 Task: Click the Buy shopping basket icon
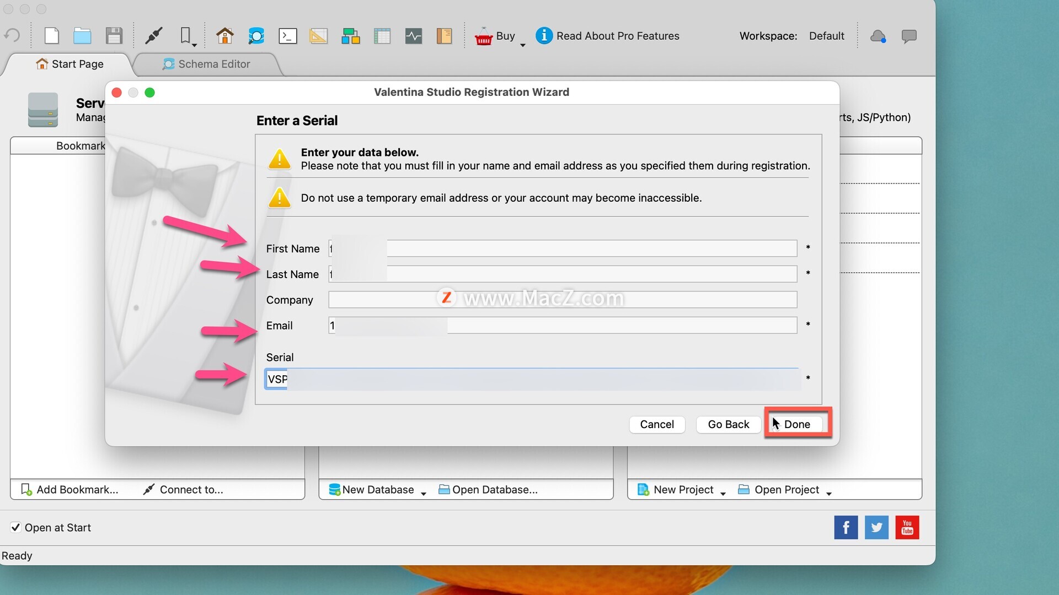click(483, 36)
